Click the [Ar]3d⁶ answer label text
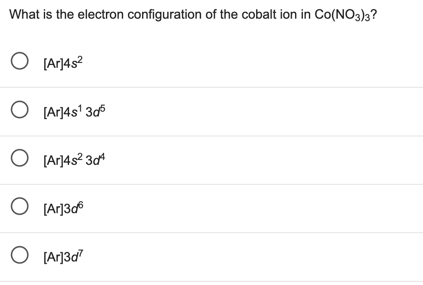Viewport: 423px width, 285px height. [x=63, y=208]
